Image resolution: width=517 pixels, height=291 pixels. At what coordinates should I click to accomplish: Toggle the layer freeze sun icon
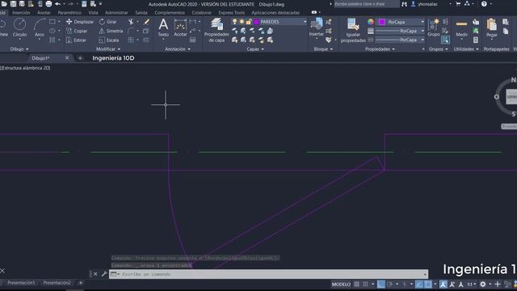click(x=242, y=22)
